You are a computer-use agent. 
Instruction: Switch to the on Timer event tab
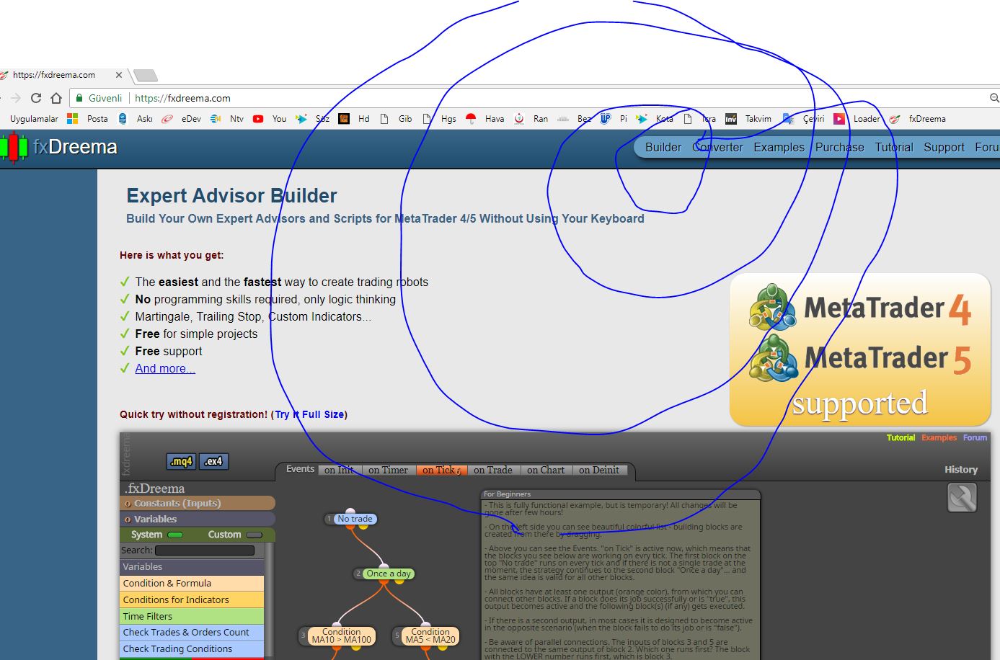tap(388, 470)
